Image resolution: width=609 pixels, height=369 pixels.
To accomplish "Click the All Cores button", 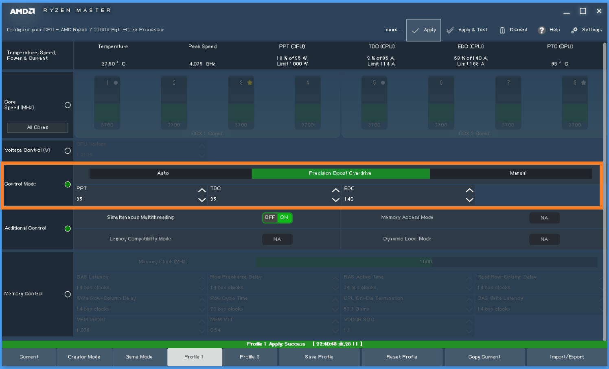I will [37, 128].
